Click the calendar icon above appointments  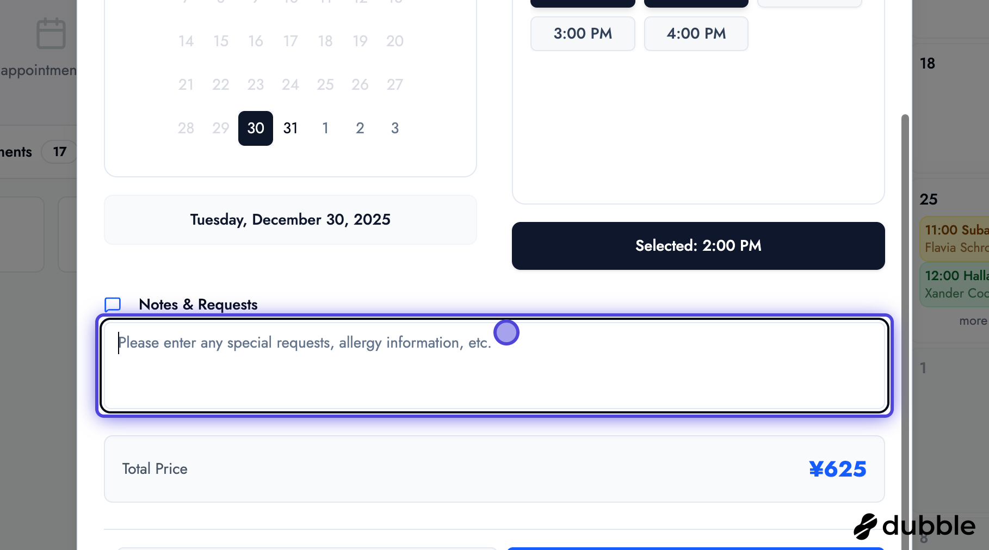coord(51,34)
